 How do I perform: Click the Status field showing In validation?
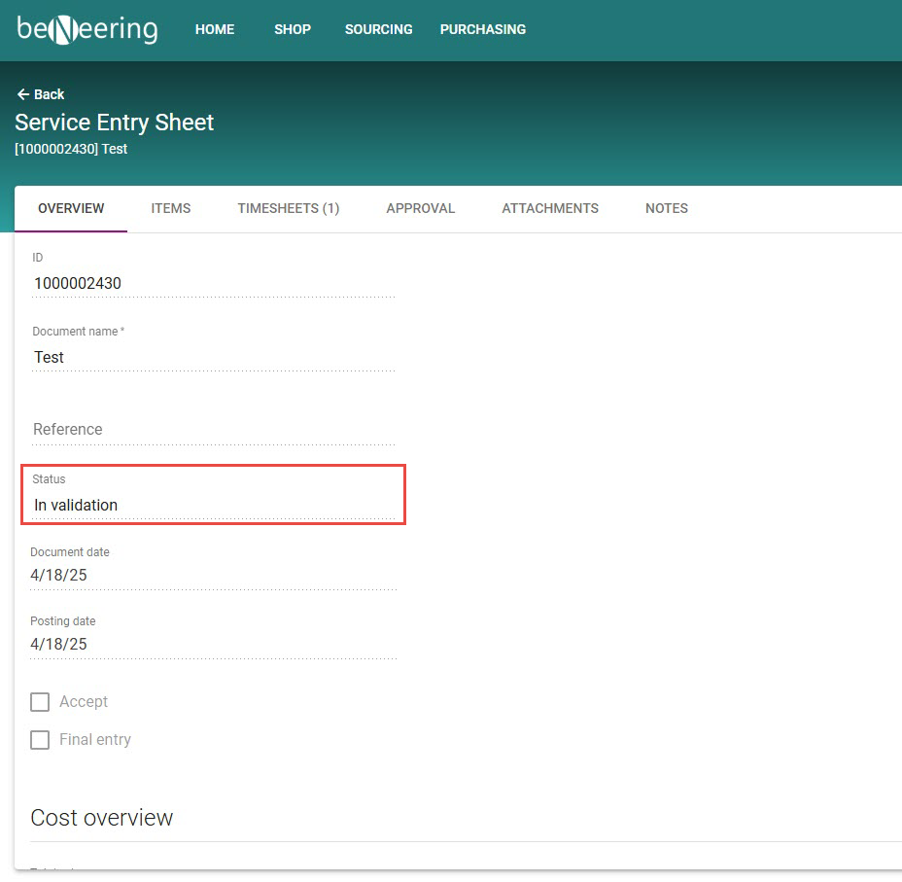(214, 505)
